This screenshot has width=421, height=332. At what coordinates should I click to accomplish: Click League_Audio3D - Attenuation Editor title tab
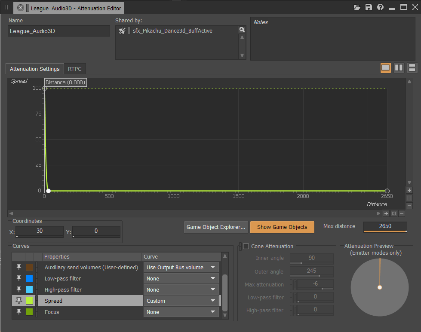click(x=69, y=8)
